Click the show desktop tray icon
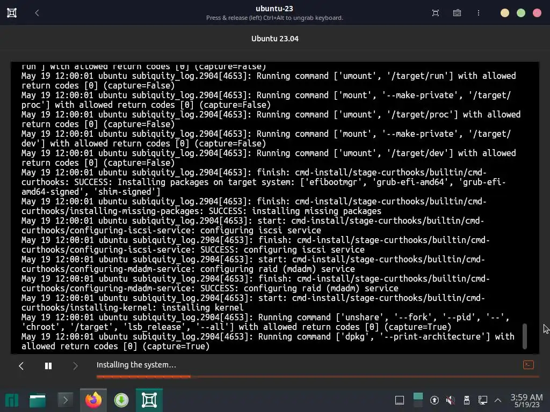550x412 pixels. click(x=400, y=400)
